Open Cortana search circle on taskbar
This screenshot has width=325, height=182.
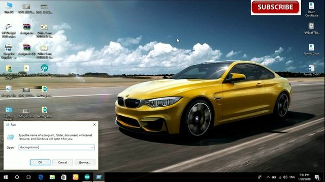(17, 177)
